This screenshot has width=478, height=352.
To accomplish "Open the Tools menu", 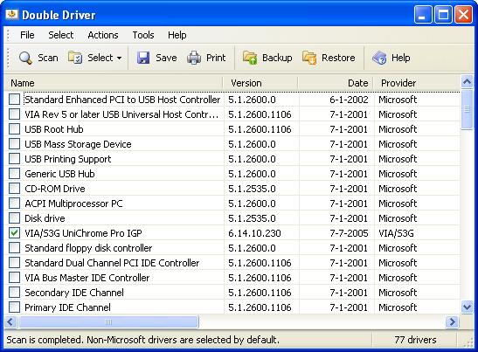I will point(143,35).
